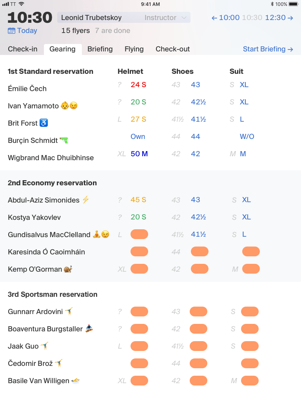The image size is (301, 402).
Task: Tap the cartwheel icon beside Gunnarr Ardovini
Action: click(x=69, y=311)
